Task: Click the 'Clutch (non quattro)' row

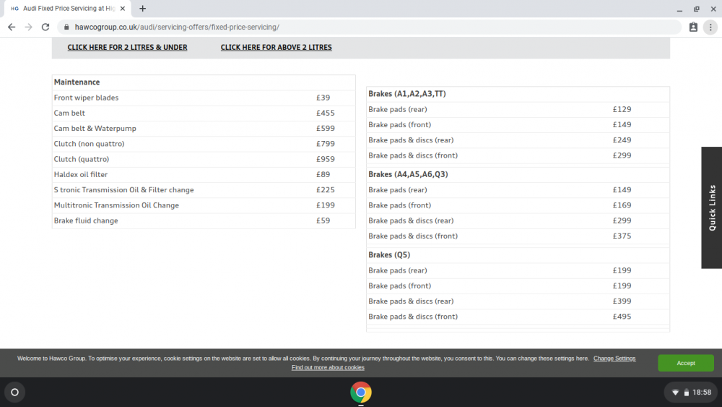Action: 204,144
